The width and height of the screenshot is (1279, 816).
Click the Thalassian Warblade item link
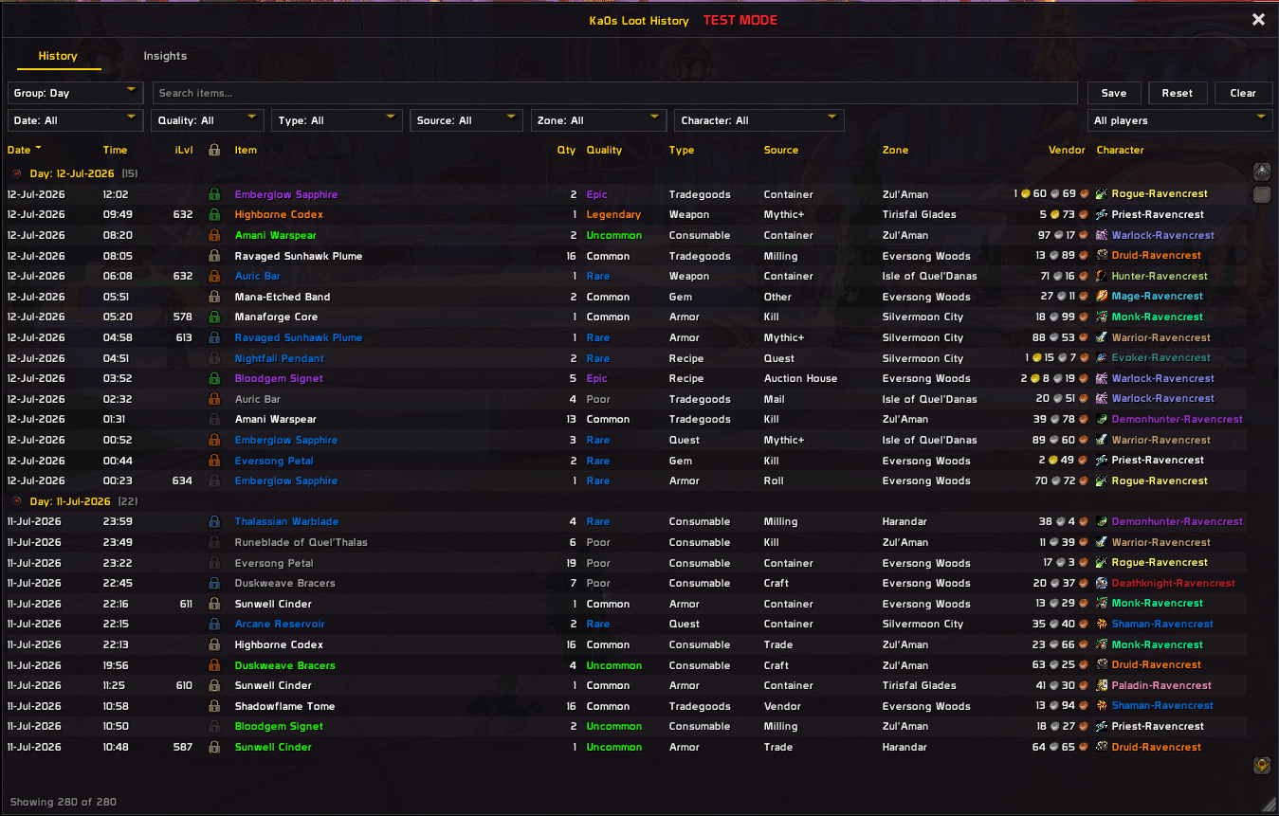286,521
